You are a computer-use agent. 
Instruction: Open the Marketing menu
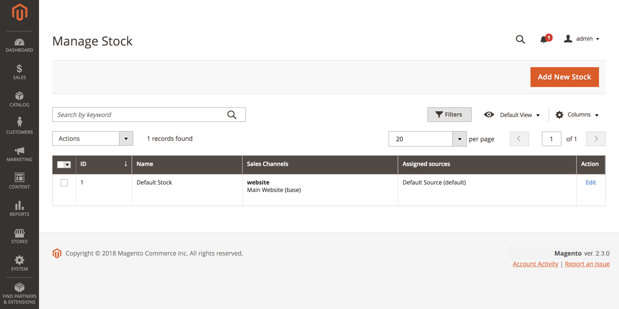[19, 154]
